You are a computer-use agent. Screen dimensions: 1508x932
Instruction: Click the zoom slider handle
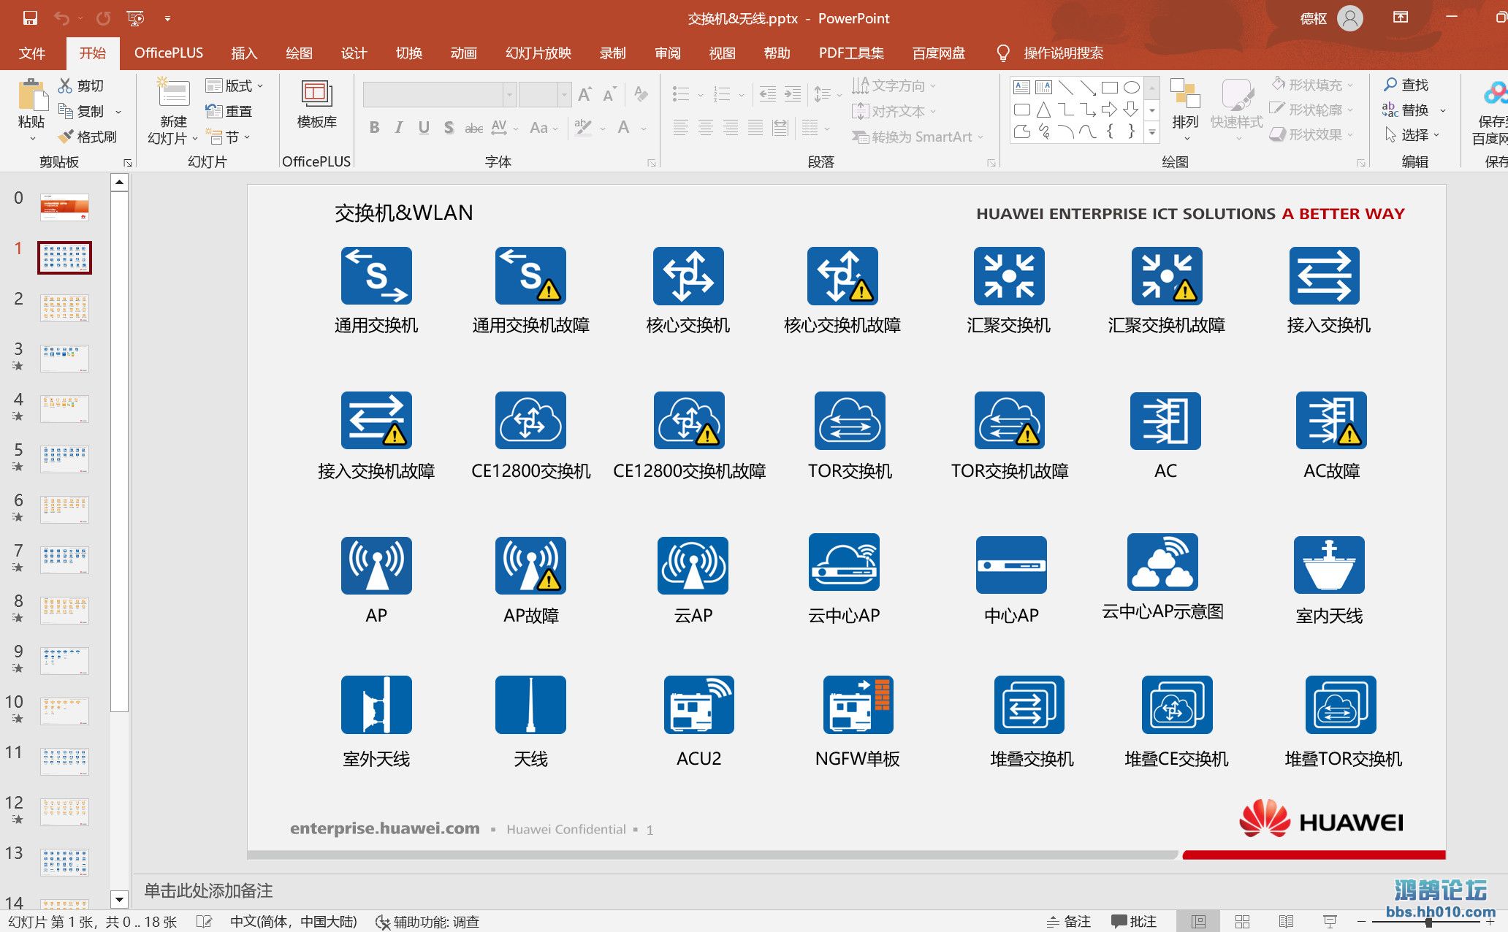coord(1428,922)
